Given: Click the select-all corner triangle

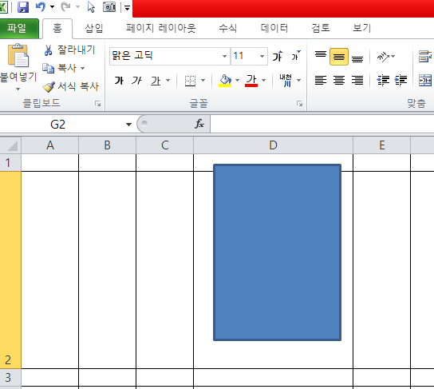Looking at the screenshot, I should (11, 145).
